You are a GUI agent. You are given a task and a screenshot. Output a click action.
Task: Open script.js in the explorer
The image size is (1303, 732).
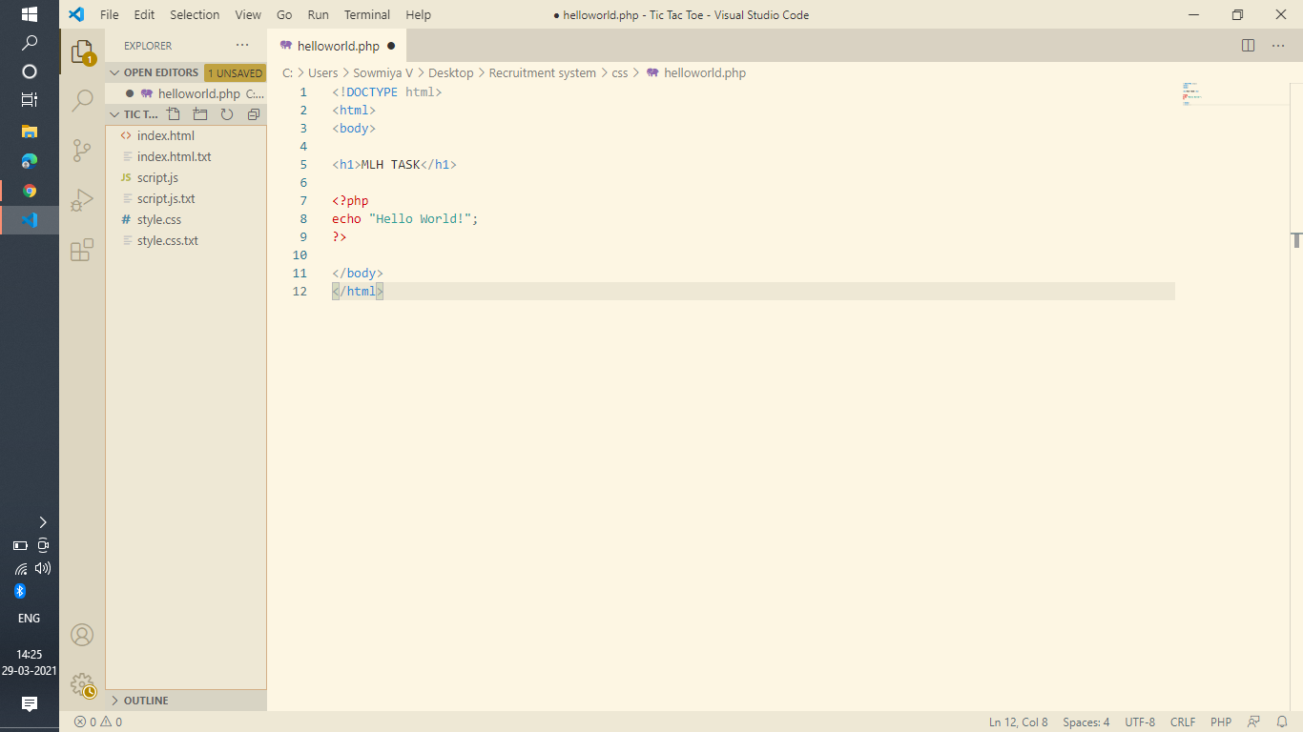tap(186, 177)
